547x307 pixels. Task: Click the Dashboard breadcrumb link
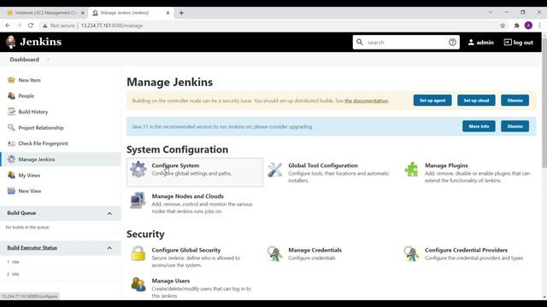click(x=25, y=60)
